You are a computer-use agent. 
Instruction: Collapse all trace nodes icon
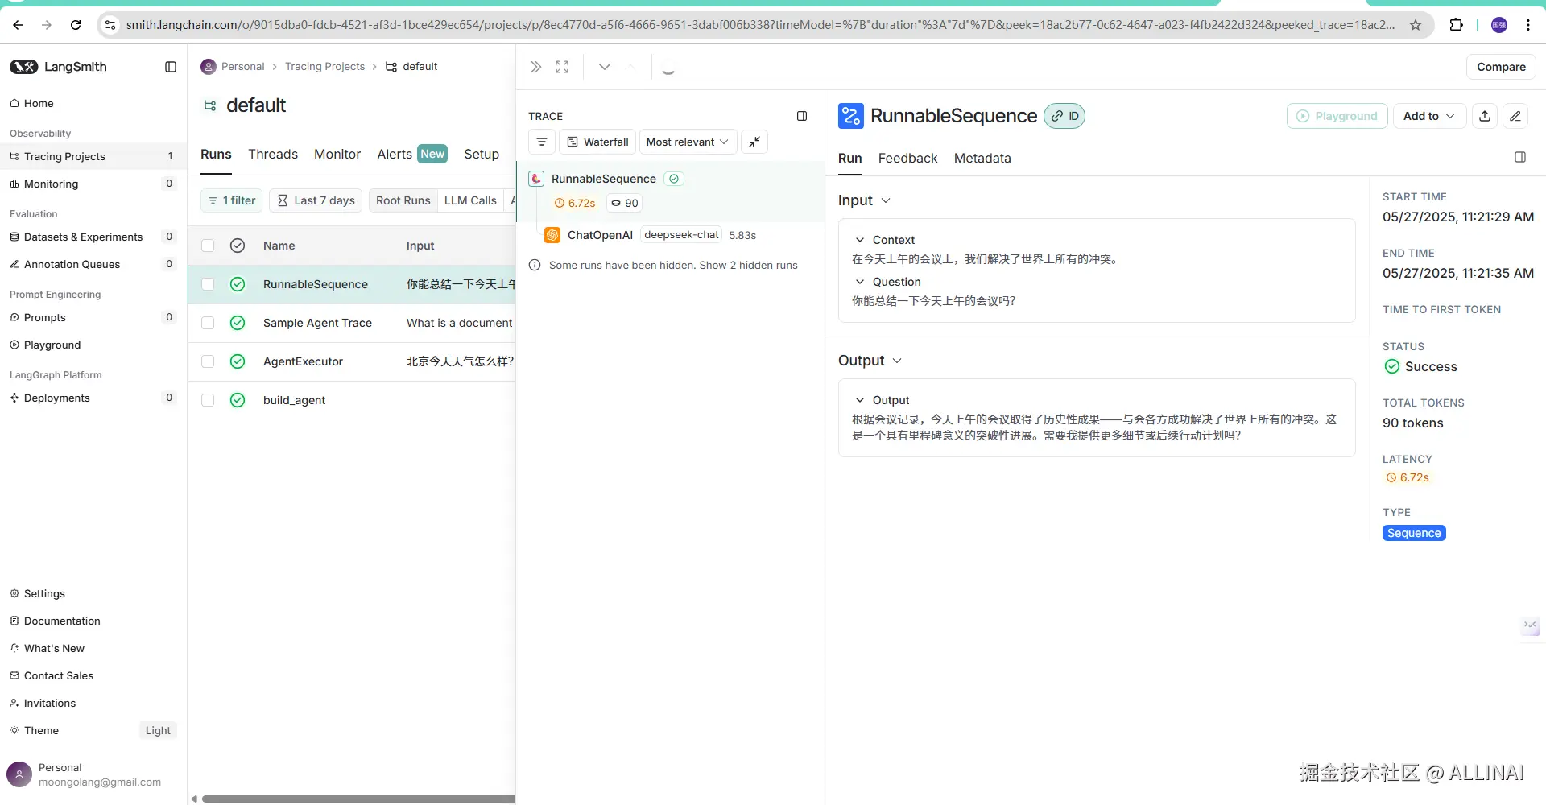click(754, 142)
